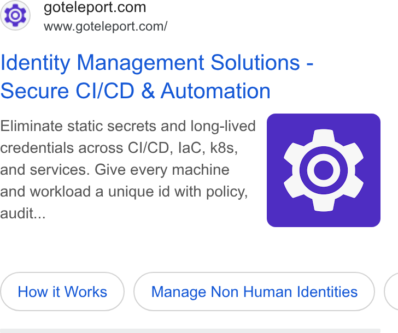Click 'Identities' in the second sitelink chip
The width and height of the screenshot is (398, 333).
coord(327,292)
